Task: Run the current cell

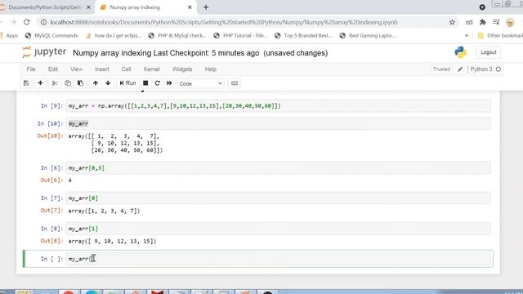Action: click(127, 83)
